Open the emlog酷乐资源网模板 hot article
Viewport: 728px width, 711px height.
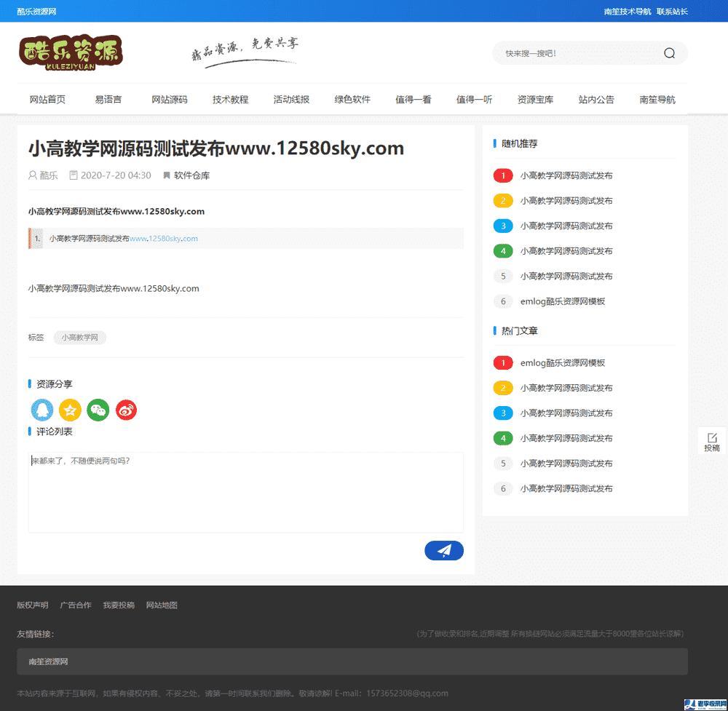(x=563, y=362)
